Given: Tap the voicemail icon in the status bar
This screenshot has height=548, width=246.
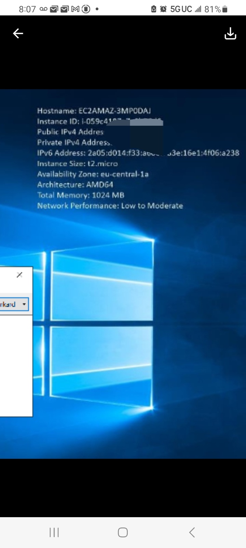Looking at the screenshot, I should click(43, 9).
